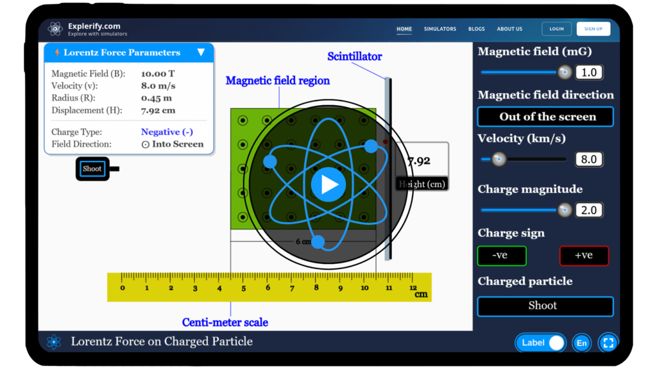Click the Explerify atom logo in the navbar
657x369 pixels.
tap(55, 28)
